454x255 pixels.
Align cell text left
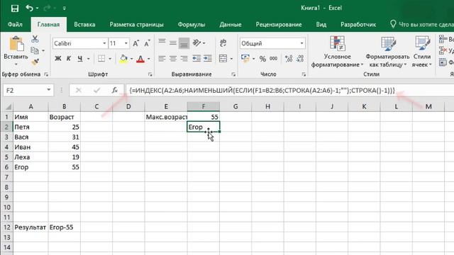tap(162, 59)
